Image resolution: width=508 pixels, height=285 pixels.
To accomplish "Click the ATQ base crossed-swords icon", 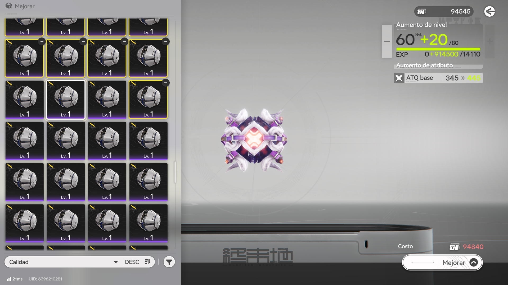I will point(399,78).
